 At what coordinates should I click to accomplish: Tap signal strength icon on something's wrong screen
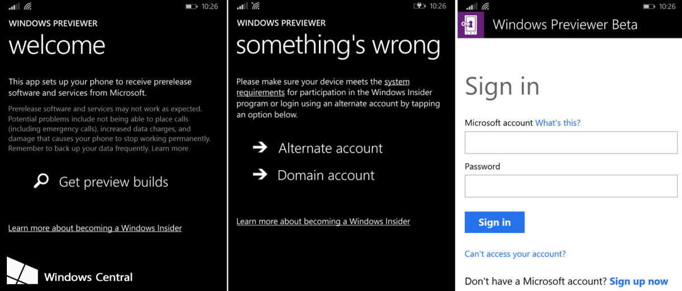click(x=242, y=6)
